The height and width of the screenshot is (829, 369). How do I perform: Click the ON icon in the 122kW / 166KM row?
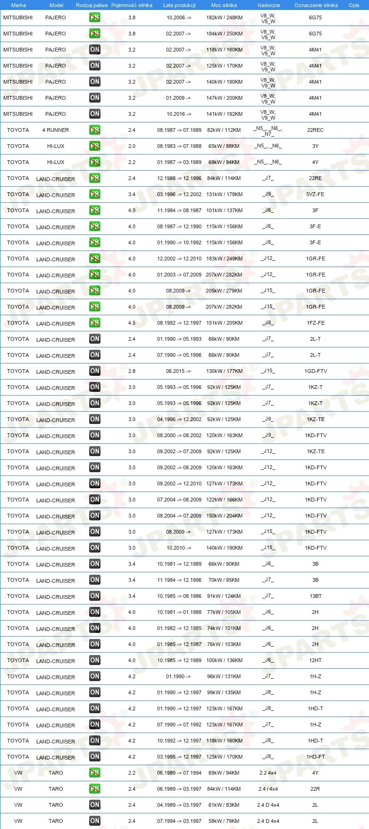click(x=95, y=500)
